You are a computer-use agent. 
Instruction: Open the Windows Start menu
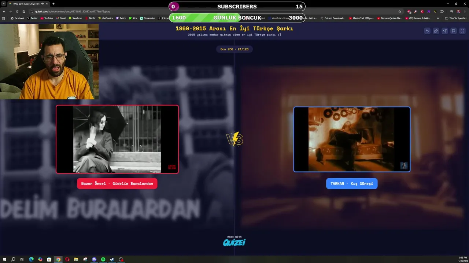[x=4, y=259]
